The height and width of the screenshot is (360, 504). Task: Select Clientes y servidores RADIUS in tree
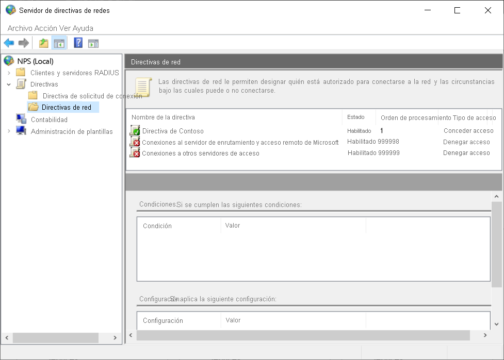point(75,73)
